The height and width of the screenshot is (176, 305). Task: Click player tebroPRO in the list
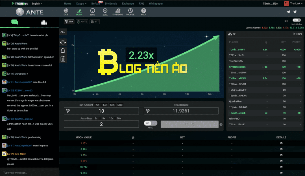click(x=234, y=119)
